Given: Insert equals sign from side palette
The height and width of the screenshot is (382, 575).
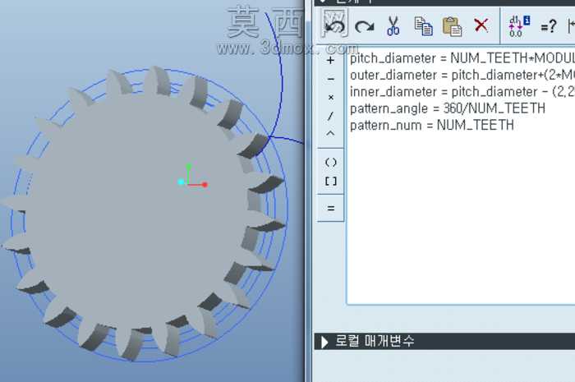Looking at the screenshot, I should tap(331, 208).
